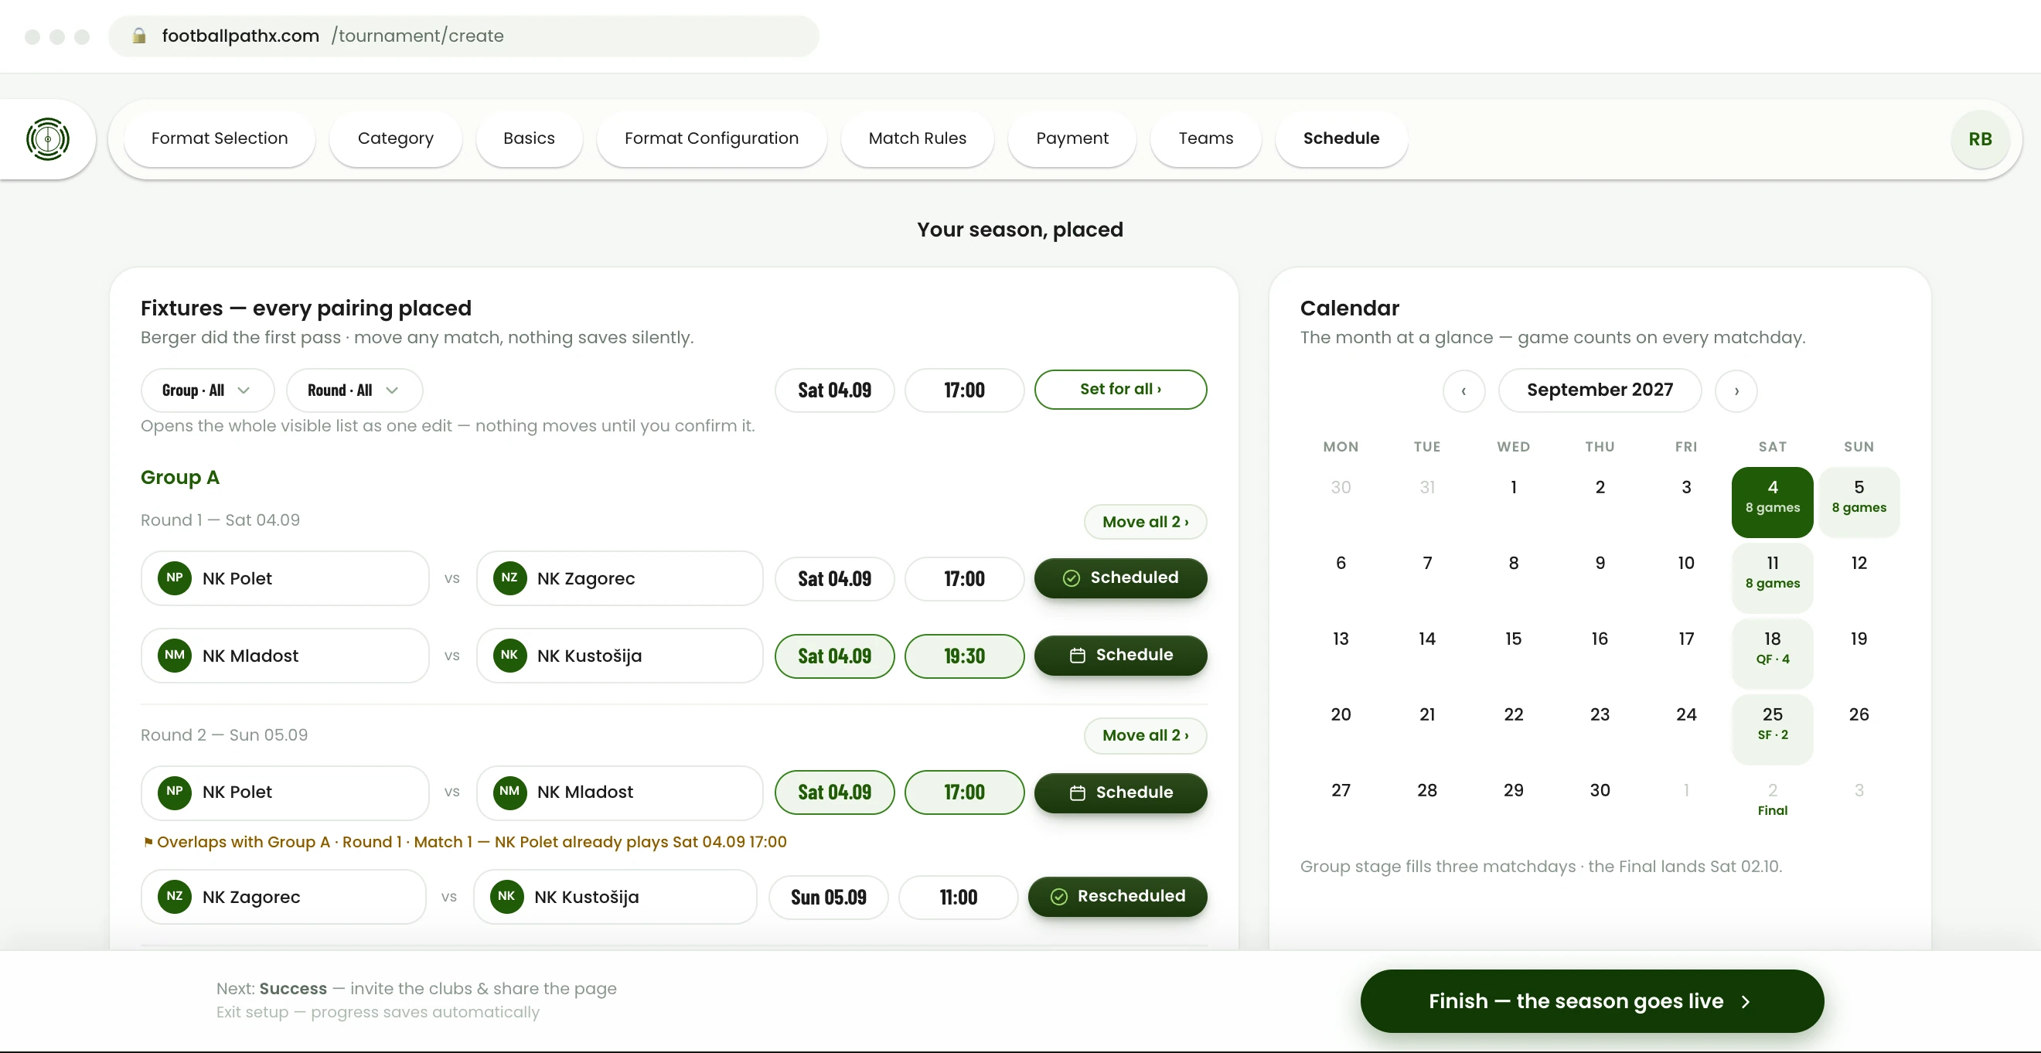The height and width of the screenshot is (1053, 2041).
Task: Expand the Group · All filter dropdown
Action: coord(208,390)
